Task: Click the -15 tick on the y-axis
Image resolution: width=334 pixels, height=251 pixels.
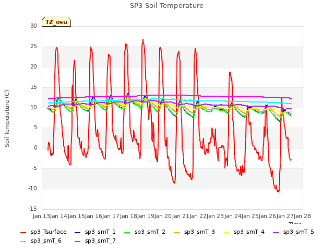Action: [x=32, y=209]
